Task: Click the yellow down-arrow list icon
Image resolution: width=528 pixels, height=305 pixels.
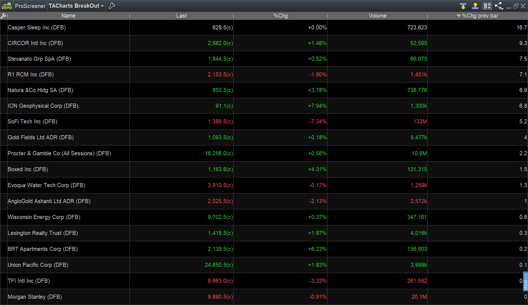Action: [463, 6]
